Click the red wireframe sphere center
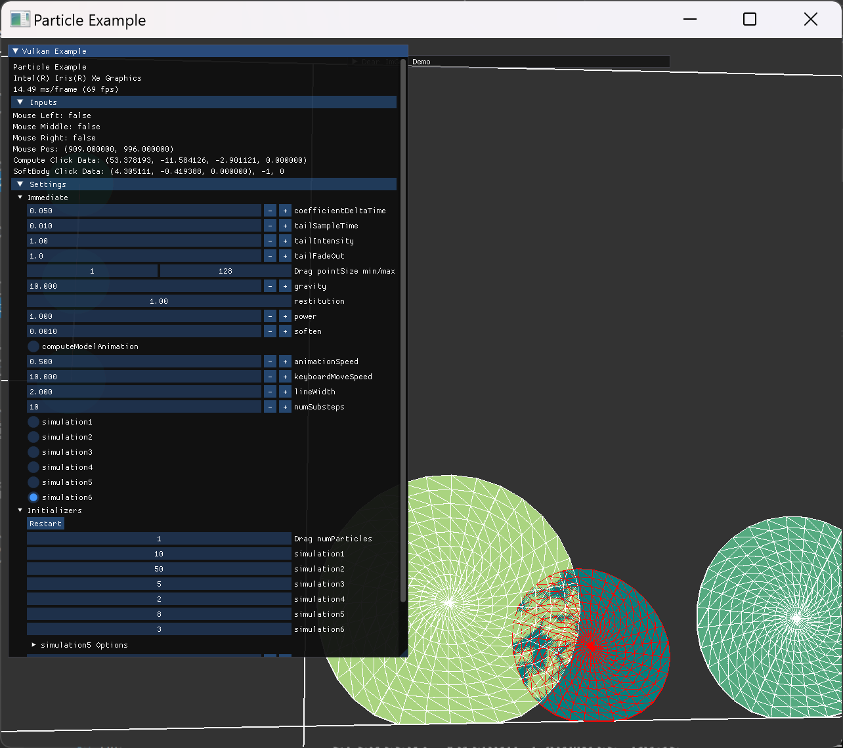 coord(591,646)
